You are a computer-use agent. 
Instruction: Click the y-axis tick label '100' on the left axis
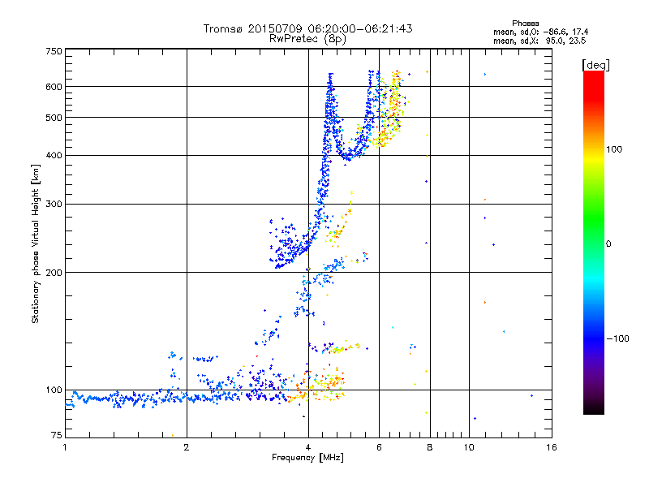point(54,390)
